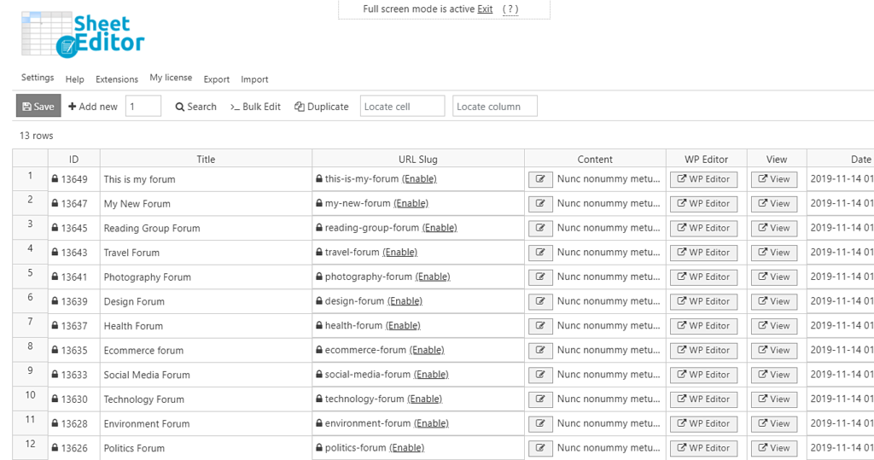Open WP Editor for Design Forum
This screenshot has width=874, height=460.
[x=703, y=301]
